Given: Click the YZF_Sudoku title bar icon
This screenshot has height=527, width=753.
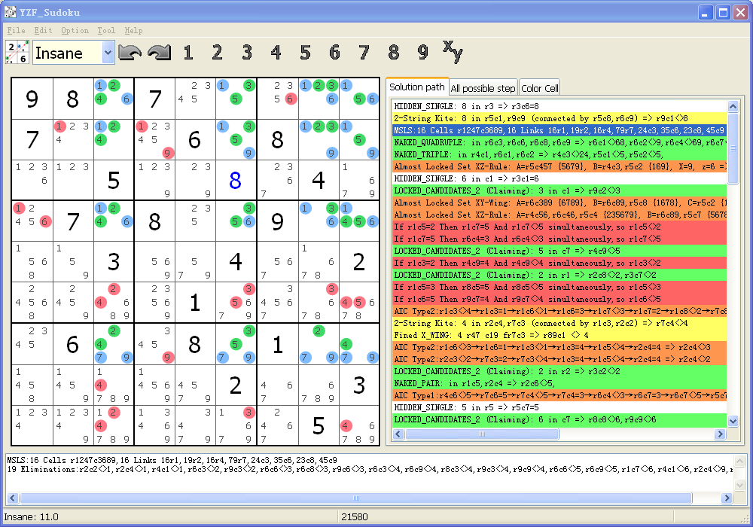Looking at the screenshot, I should (x=10, y=12).
